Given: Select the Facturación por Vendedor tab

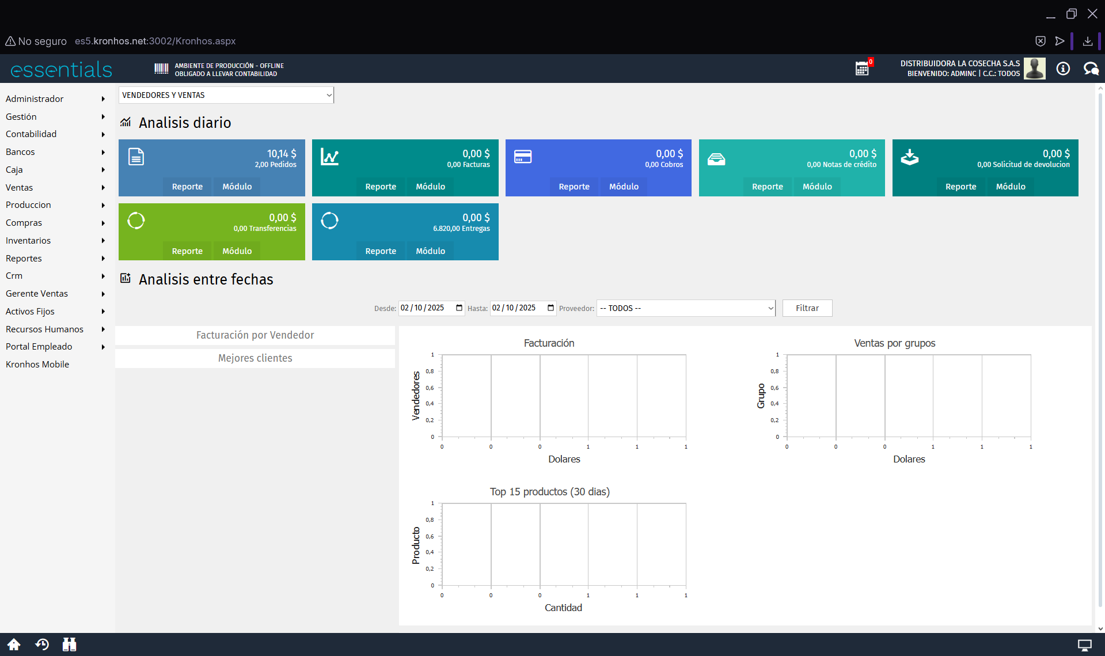Looking at the screenshot, I should [x=255, y=335].
